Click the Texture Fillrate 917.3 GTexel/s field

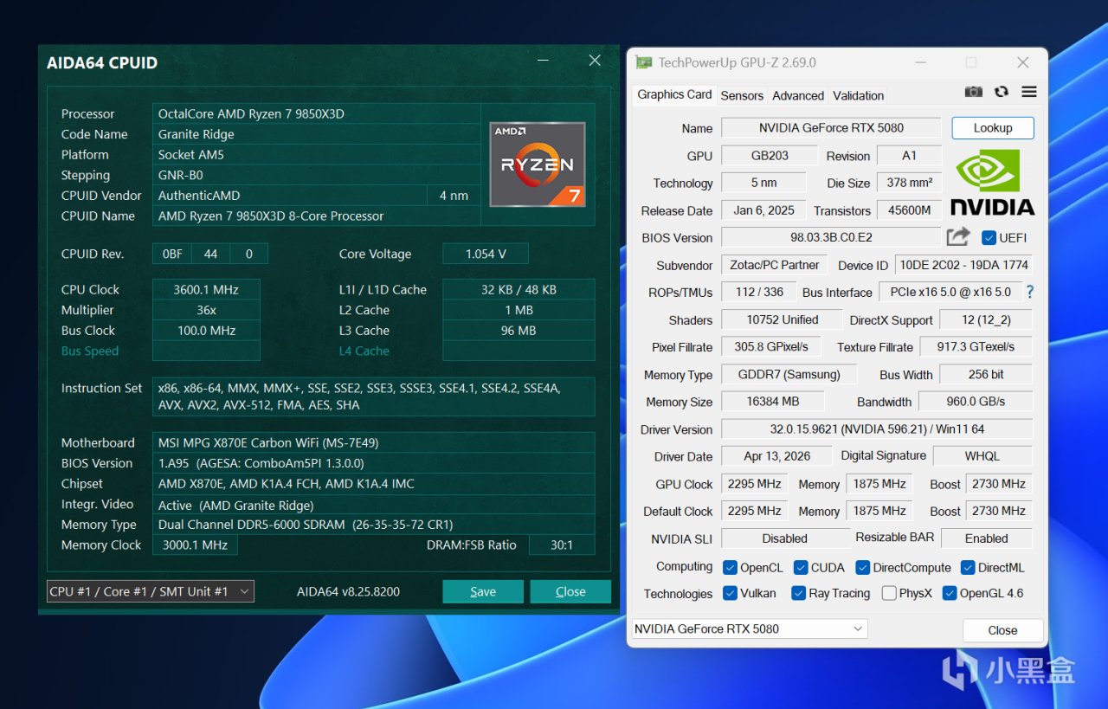(976, 347)
